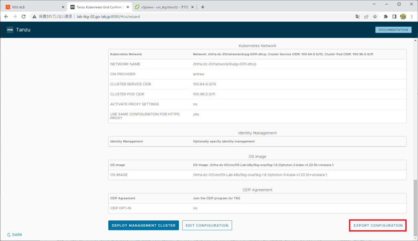Click the EXPORT CONFIGURATION button
The height and width of the screenshot is (241, 418).
pyautogui.click(x=378, y=225)
